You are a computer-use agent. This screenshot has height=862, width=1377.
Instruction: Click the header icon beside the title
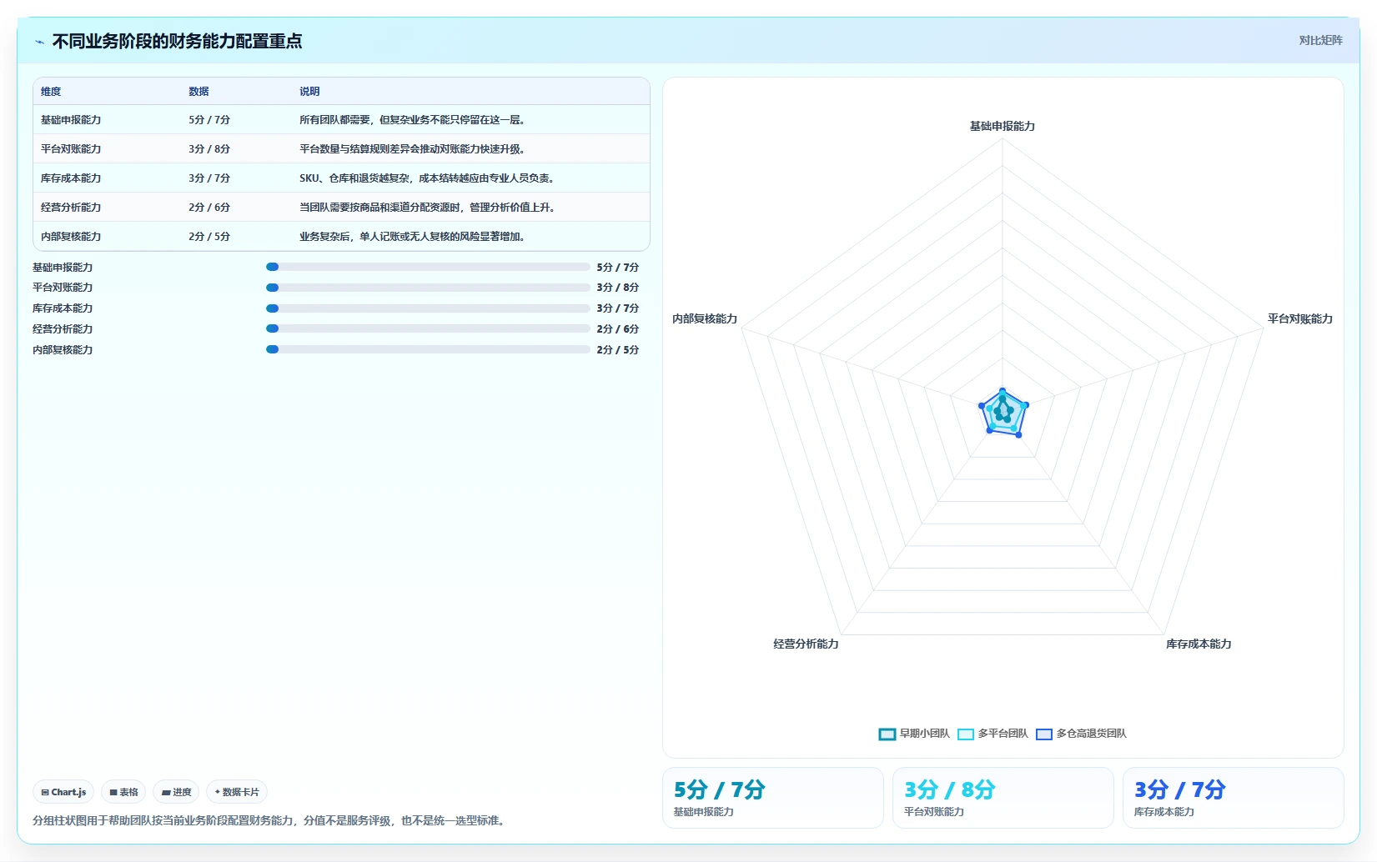pyautogui.click(x=39, y=42)
